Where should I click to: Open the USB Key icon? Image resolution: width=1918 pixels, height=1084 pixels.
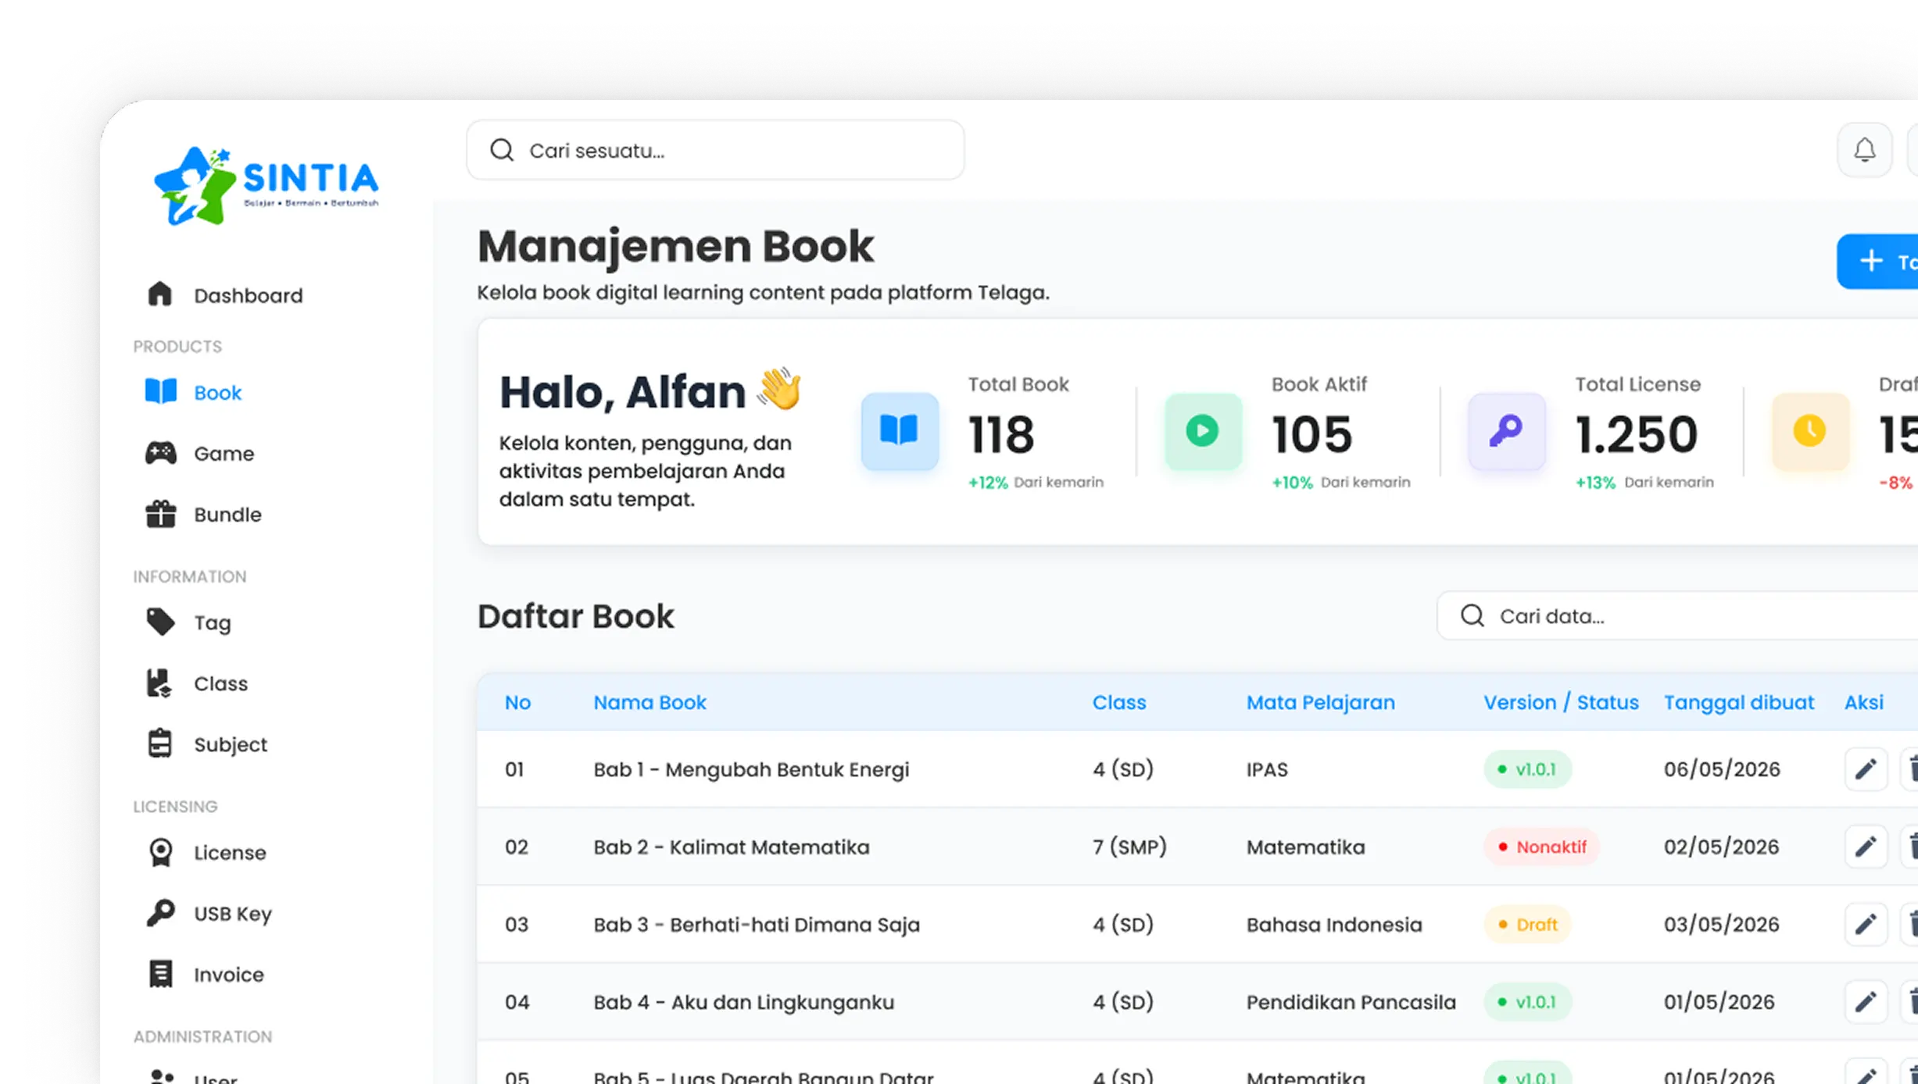pyautogui.click(x=161, y=913)
